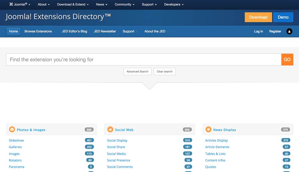299x172 pixels.
Task: Click the Clear search button
Action: click(x=164, y=72)
